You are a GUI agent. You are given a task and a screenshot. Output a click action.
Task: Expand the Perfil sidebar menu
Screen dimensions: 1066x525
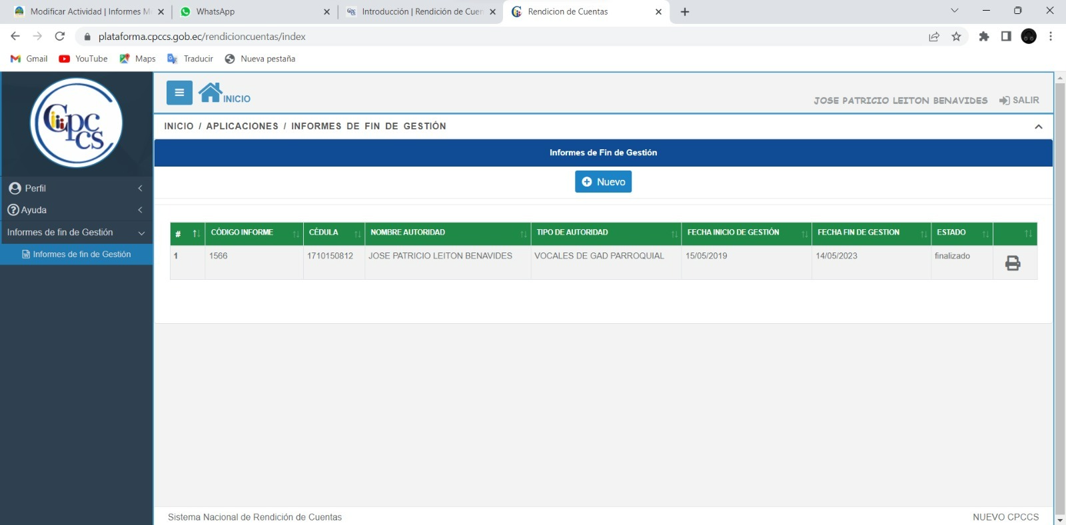pyautogui.click(x=76, y=189)
